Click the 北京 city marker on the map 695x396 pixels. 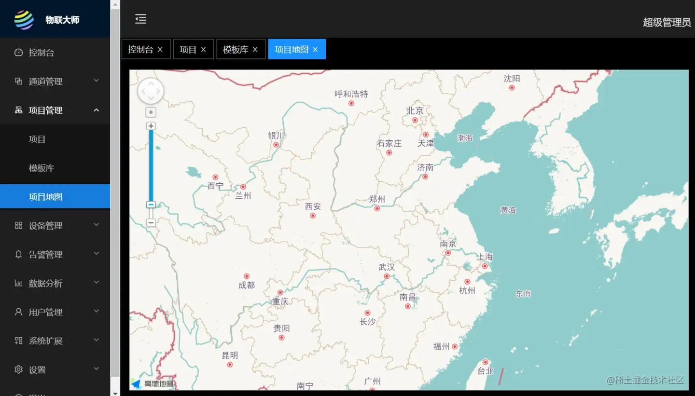tap(415, 120)
